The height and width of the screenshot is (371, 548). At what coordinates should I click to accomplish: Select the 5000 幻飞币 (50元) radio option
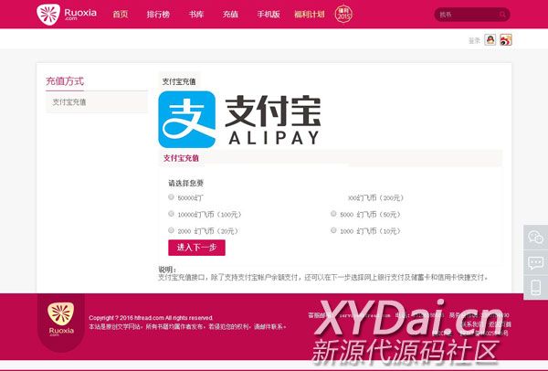click(333, 214)
